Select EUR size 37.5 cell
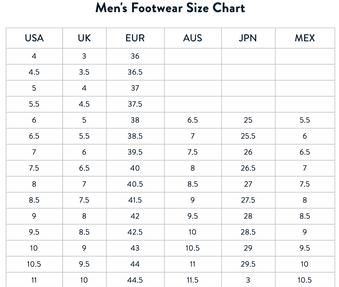The width and height of the screenshot is (339, 287). point(135,104)
